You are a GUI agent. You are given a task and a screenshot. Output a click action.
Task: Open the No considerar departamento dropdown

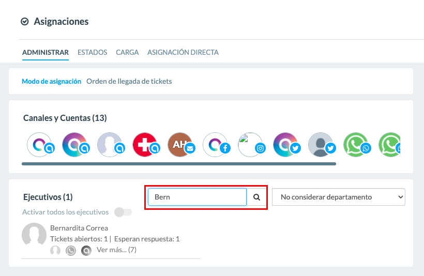tap(339, 197)
